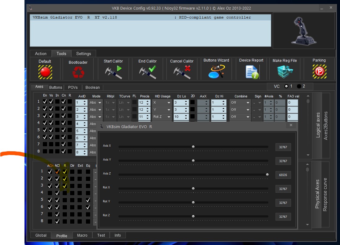Enable the En checkbox for logical axis 8

click(45, 151)
